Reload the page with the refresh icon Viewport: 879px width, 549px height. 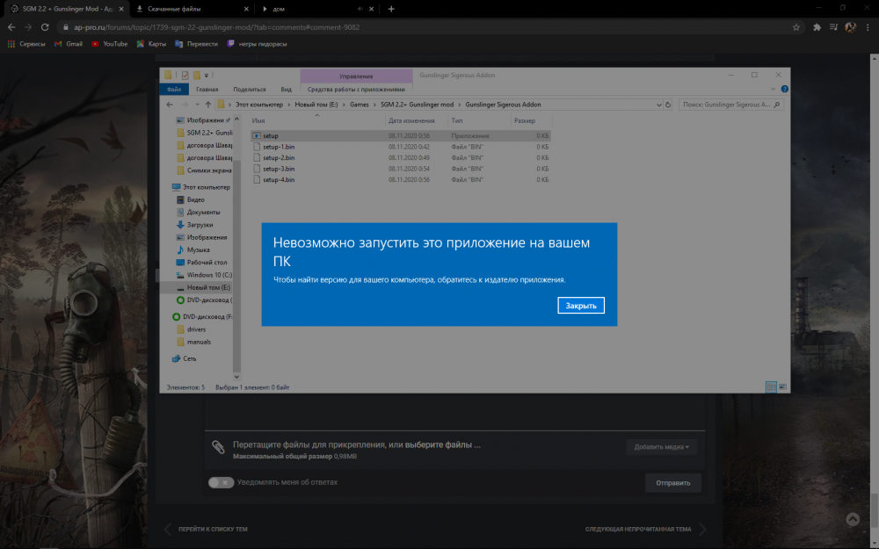[46, 27]
